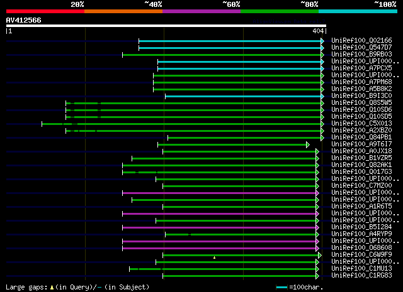Select hit name UniRef100_B5I284
This screenshot has height=292, width=403.
pos(361,227)
